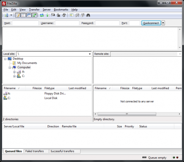Click the Host input field
Viewport: 184px width, 162px height.
coord(25,23)
